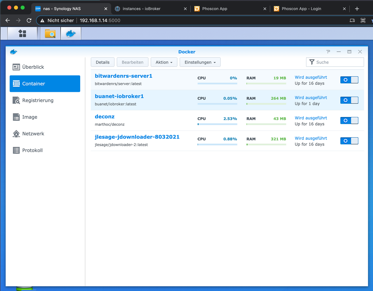Open the buanet-iobroker1 container link
The height and width of the screenshot is (291, 373).
119,96
